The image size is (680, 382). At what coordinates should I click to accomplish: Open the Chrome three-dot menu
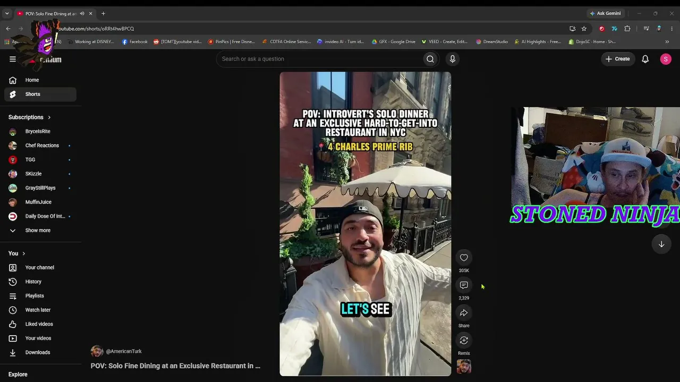(672, 29)
